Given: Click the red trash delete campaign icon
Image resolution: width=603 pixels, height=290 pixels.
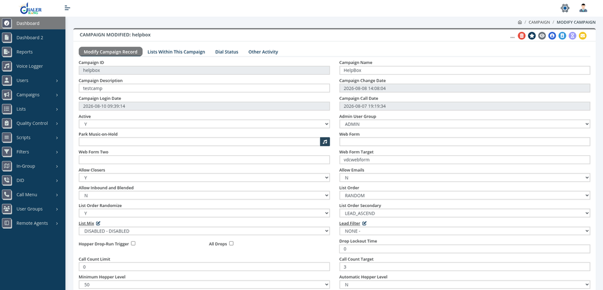Looking at the screenshot, I should tap(522, 36).
